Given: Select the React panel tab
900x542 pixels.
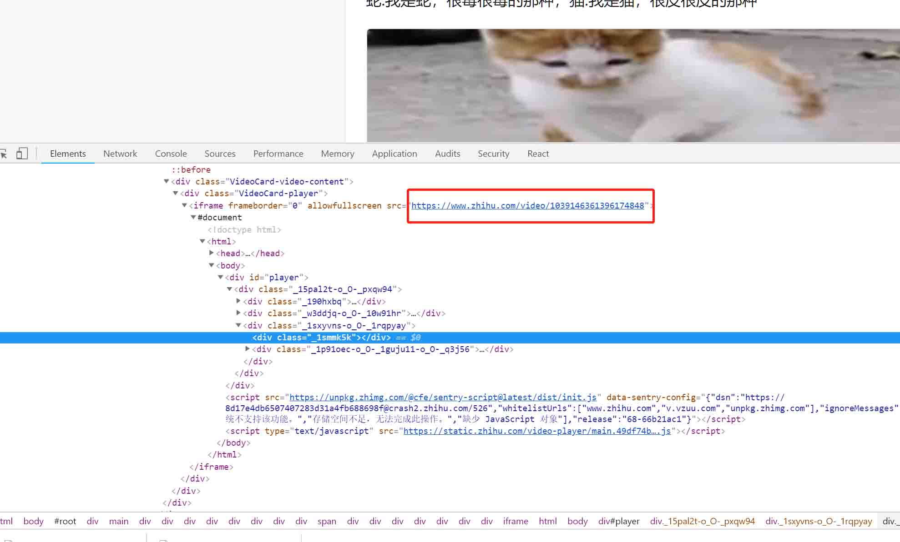Looking at the screenshot, I should coord(539,153).
